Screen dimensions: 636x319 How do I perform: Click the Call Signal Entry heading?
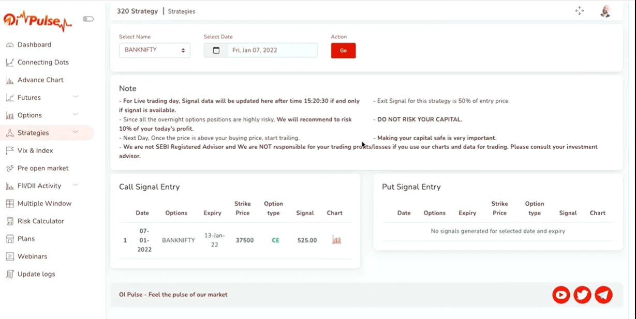pyautogui.click(x=150, y=187)
